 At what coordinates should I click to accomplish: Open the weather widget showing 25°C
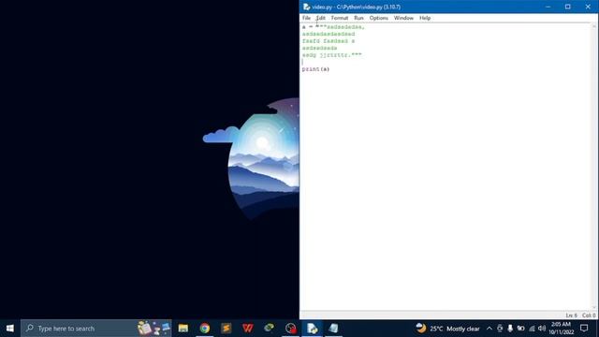(x=447, y=329)
